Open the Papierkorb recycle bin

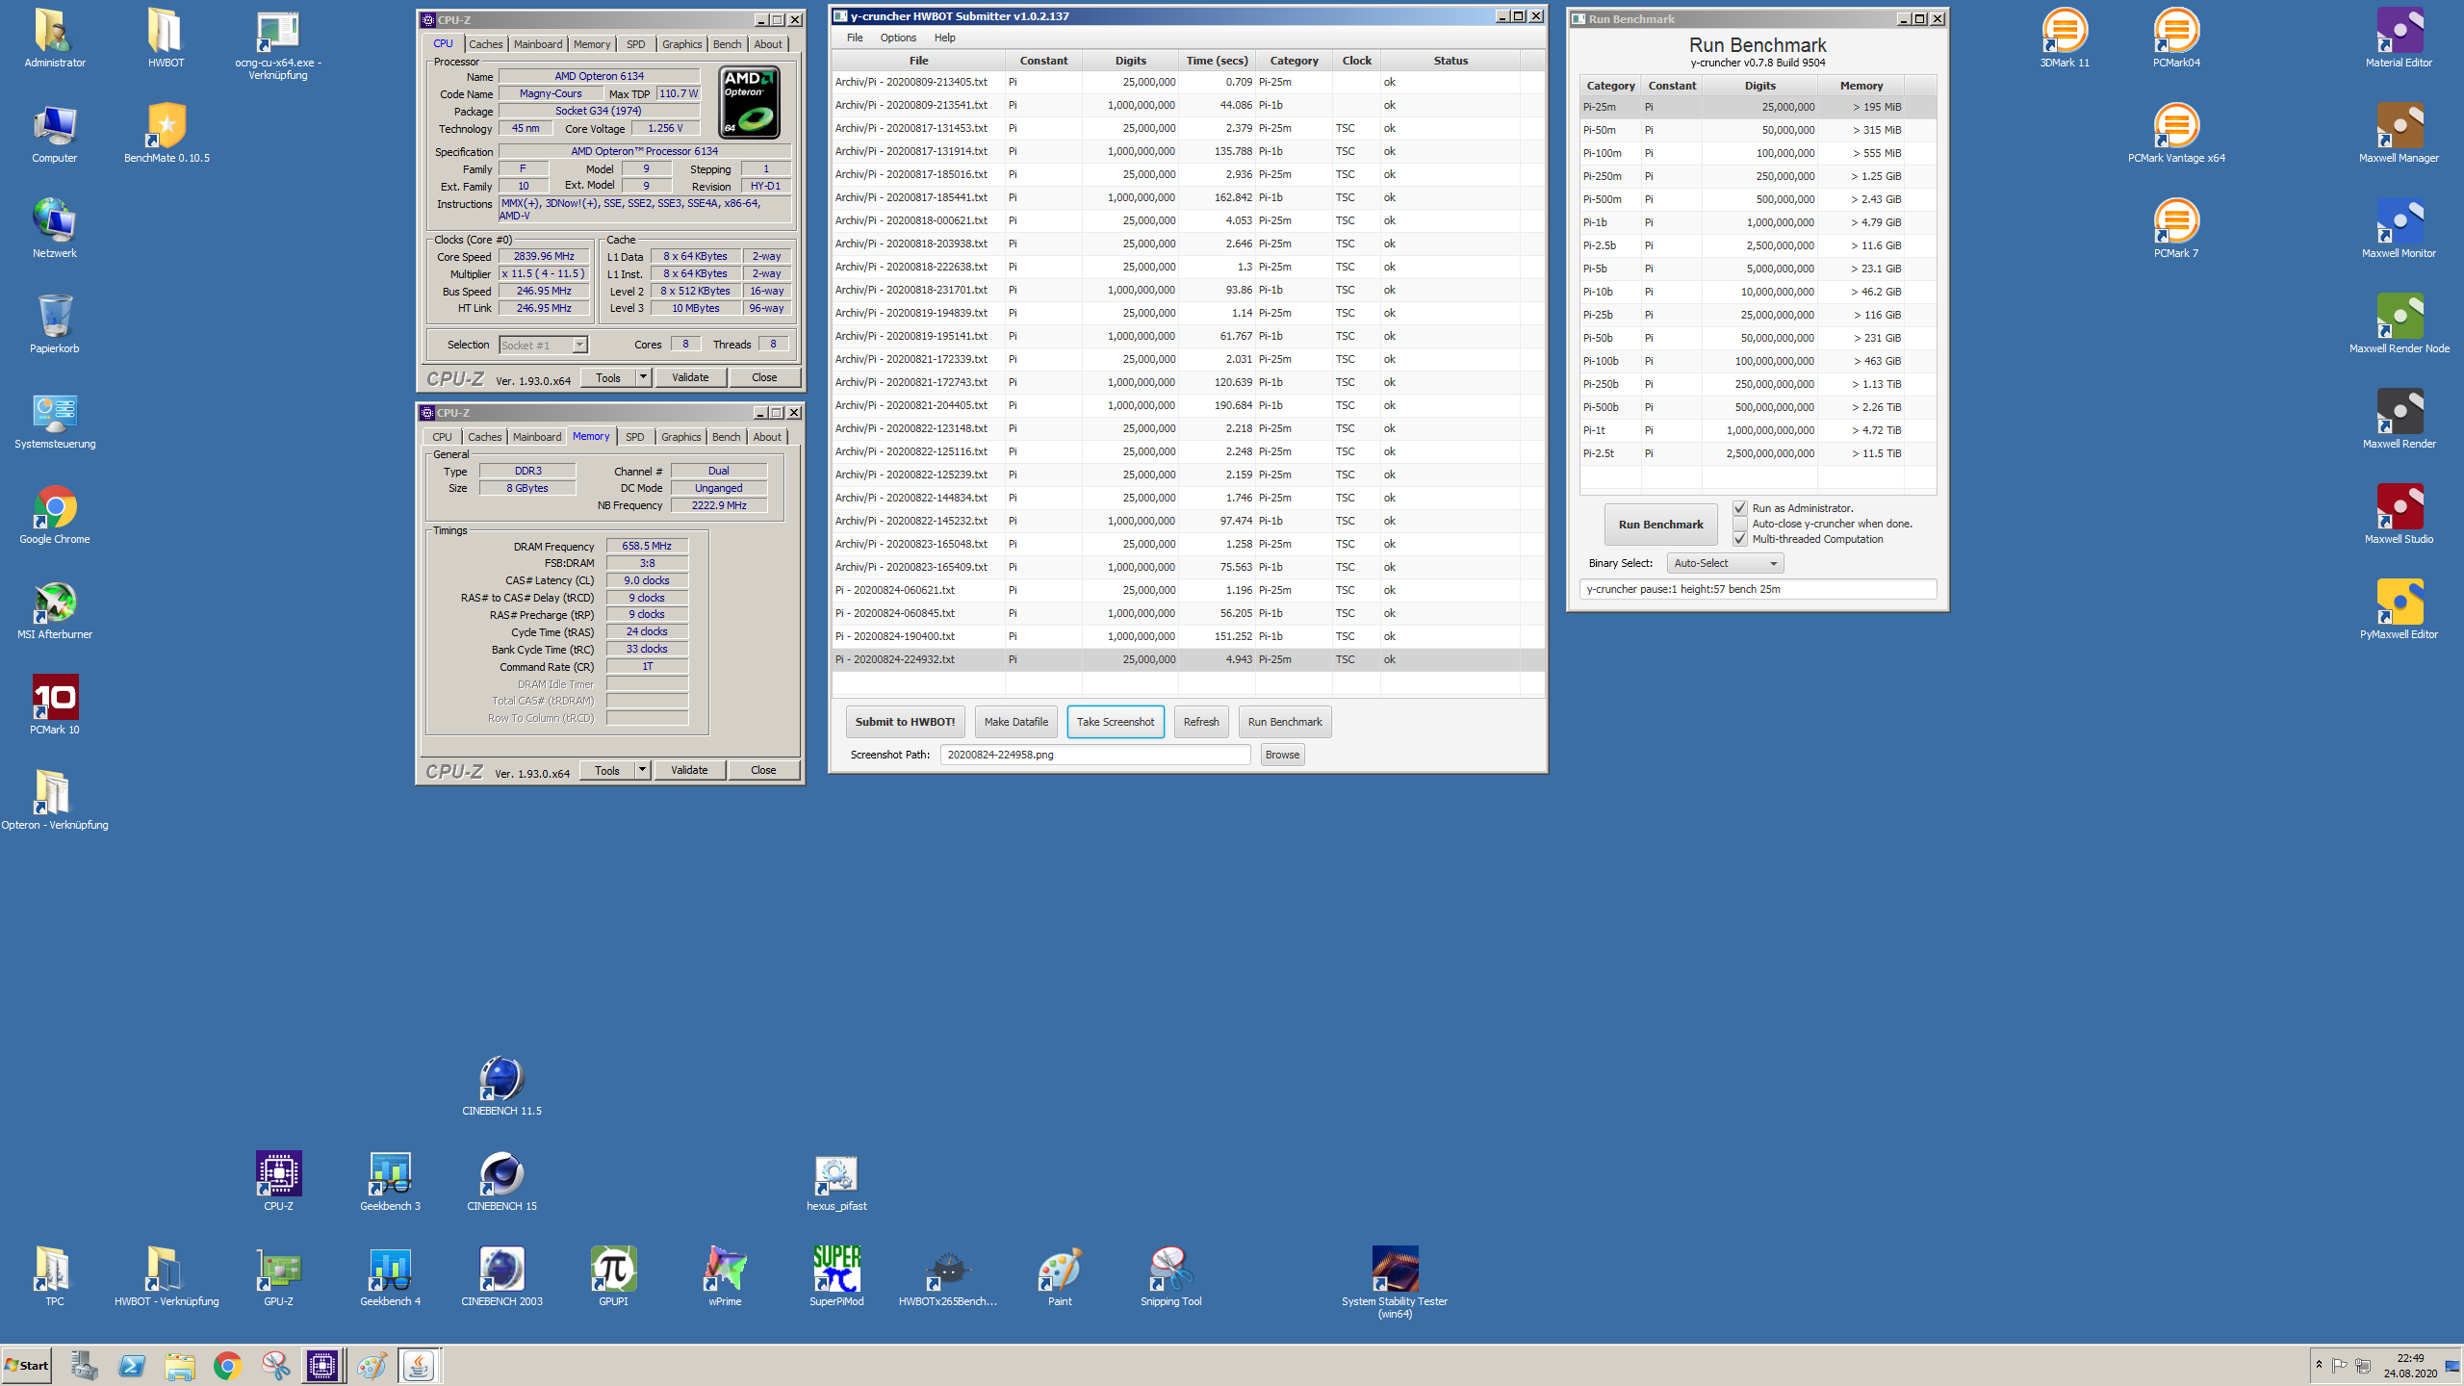(x=55, y=324)
